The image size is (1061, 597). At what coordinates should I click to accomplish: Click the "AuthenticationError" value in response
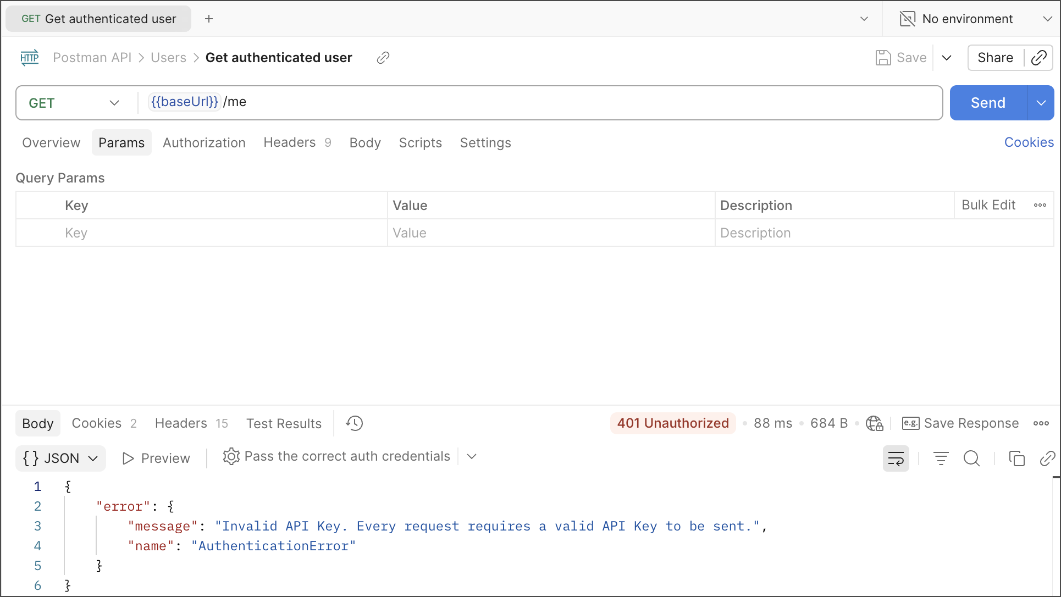(273, 546)
